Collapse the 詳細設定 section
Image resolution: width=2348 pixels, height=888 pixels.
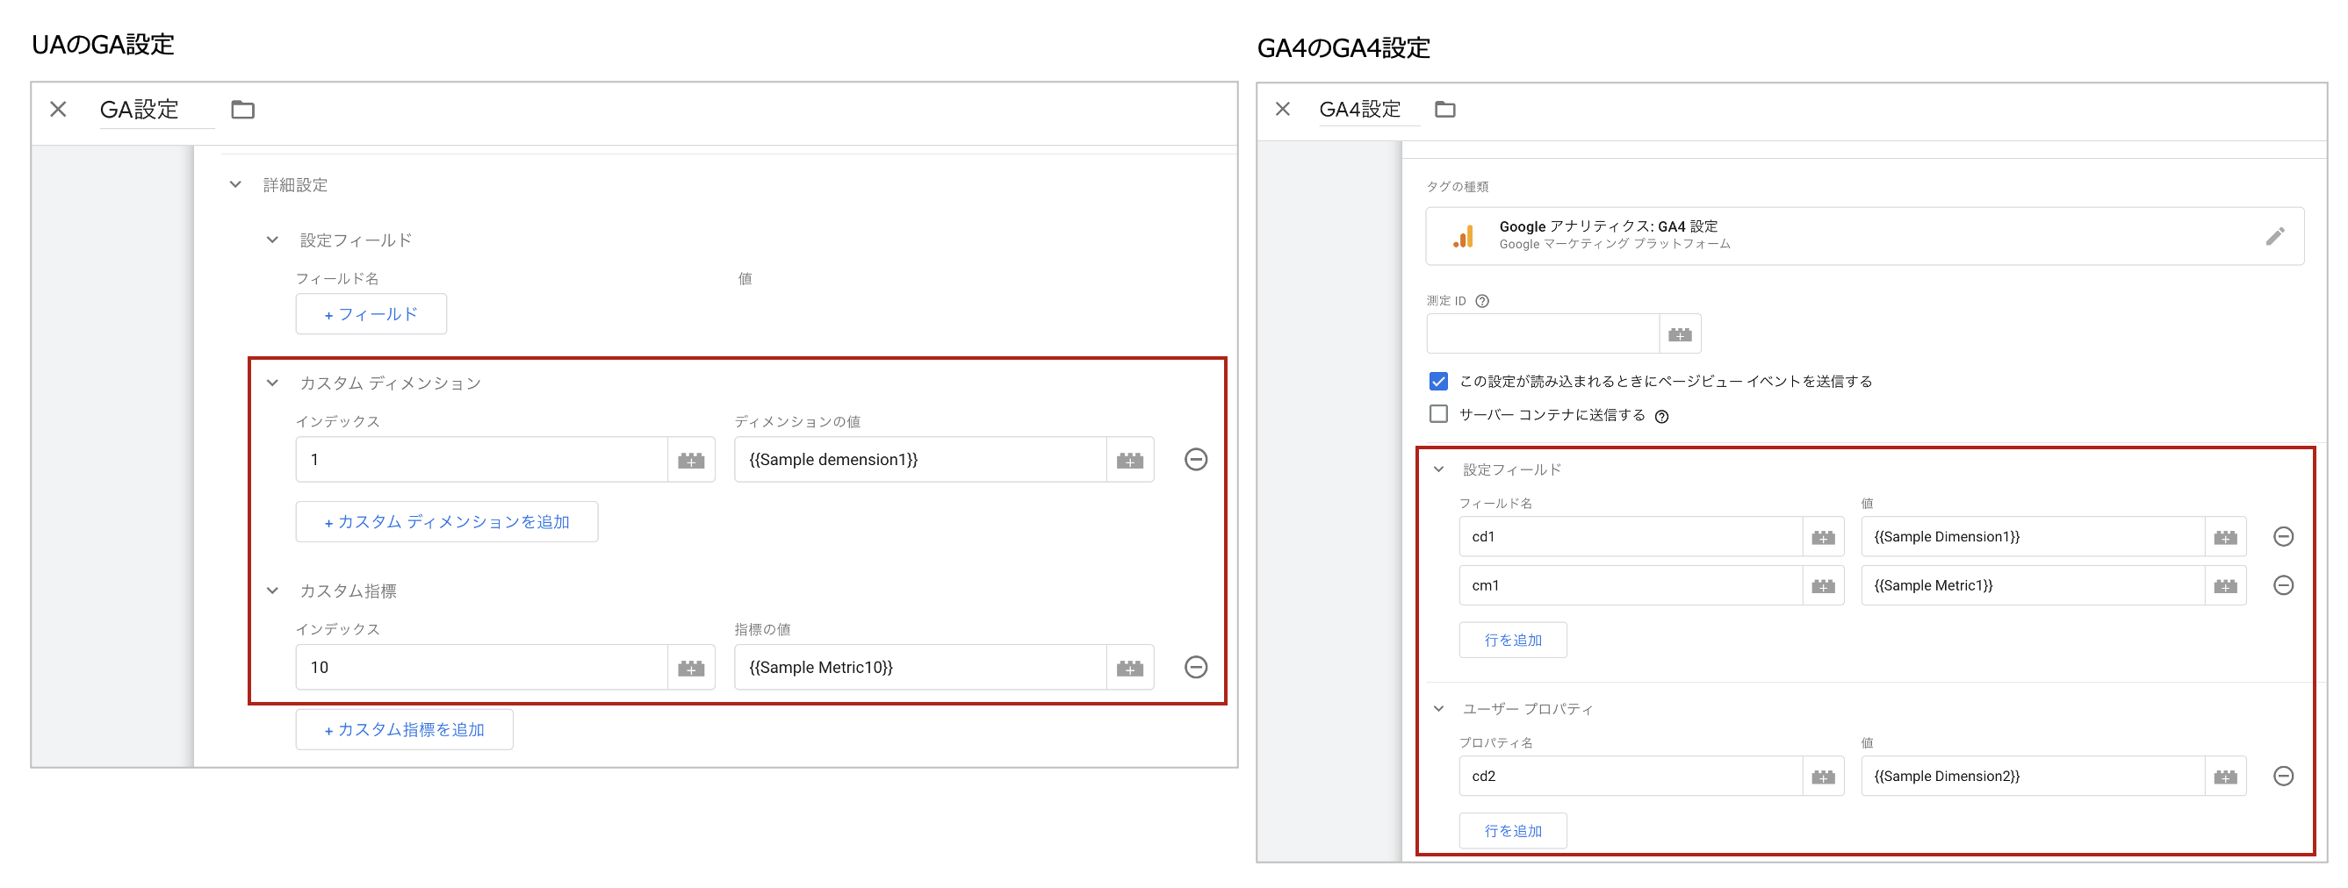(235, 184)
